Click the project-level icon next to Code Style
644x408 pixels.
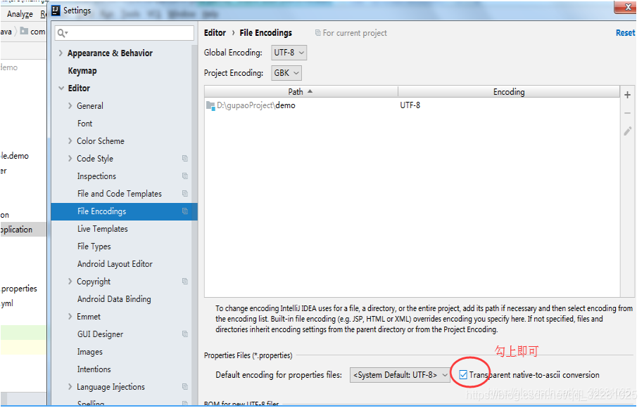click(x=185, y=158)
